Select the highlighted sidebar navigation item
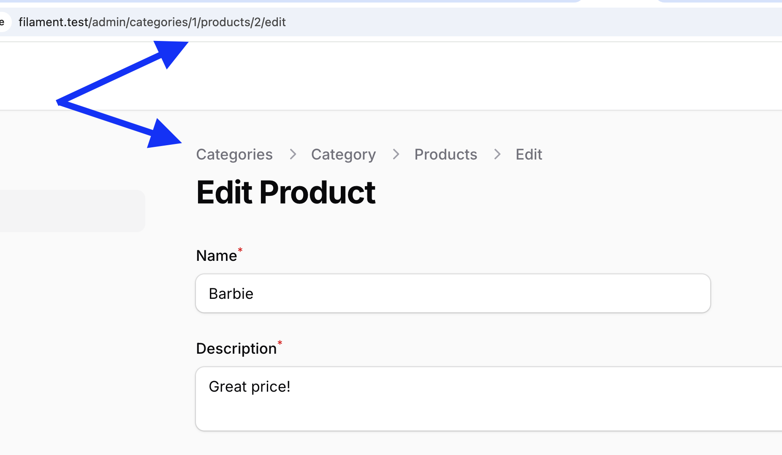This screenshot has width=782, height=455. tap(72, 211)
